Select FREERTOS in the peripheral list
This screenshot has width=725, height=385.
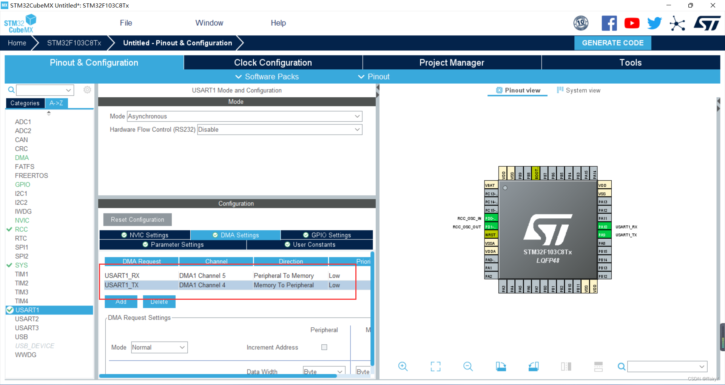[31, 175]
